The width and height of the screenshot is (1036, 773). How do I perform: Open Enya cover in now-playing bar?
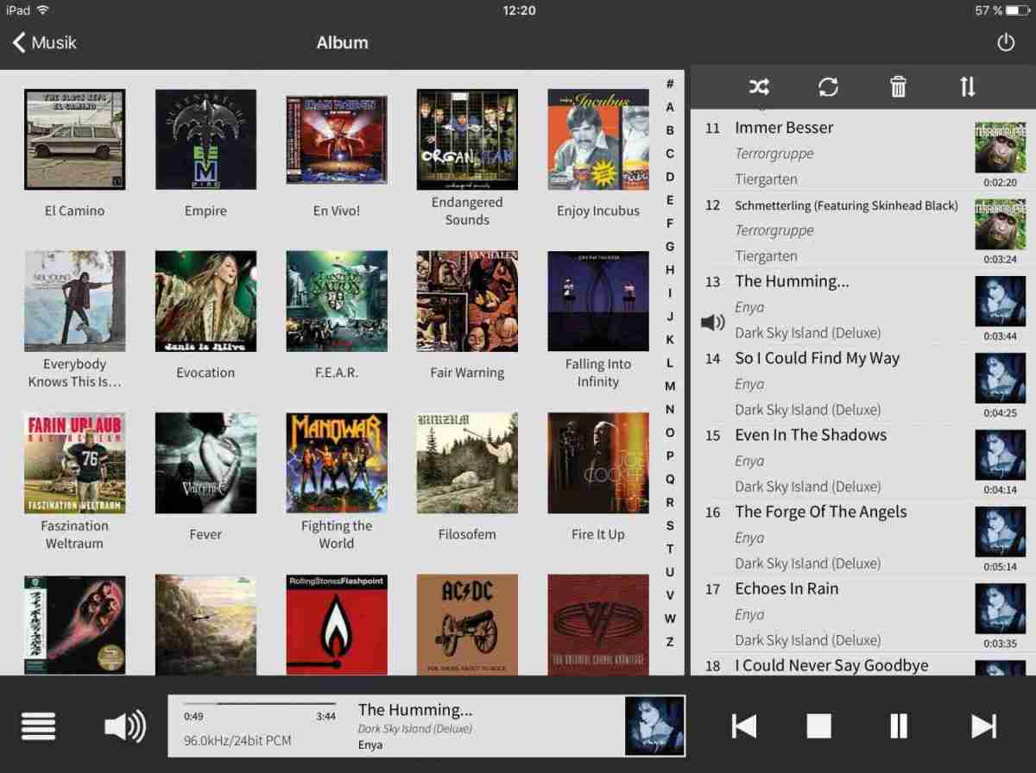pyautogui.click(x=654, y=726)
